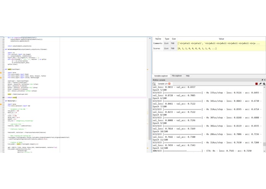266x189 pixels.
Task: Click the 'val_loss: 0.8728 - val_acc: 0.7085' line
Action: point(174,95)
